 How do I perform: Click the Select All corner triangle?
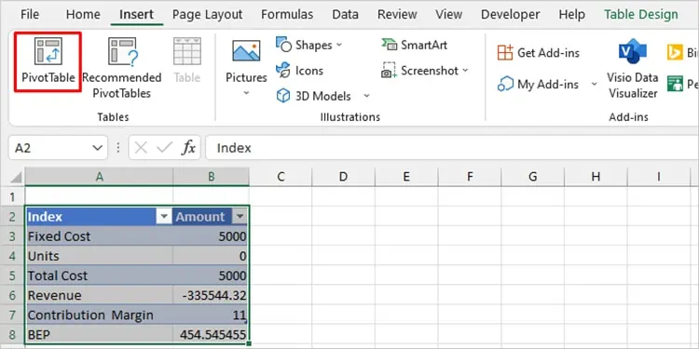tap(16, 178)
